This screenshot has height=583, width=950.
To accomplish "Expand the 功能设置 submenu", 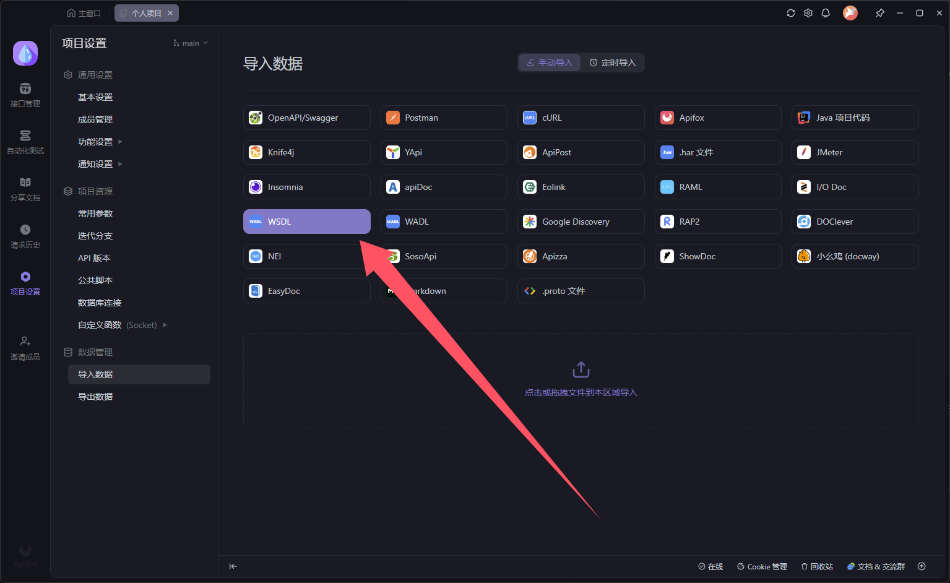I will point(100,142).
